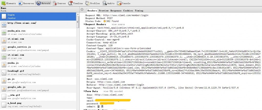Click the yasha_min.css file icon

[4, 32]
